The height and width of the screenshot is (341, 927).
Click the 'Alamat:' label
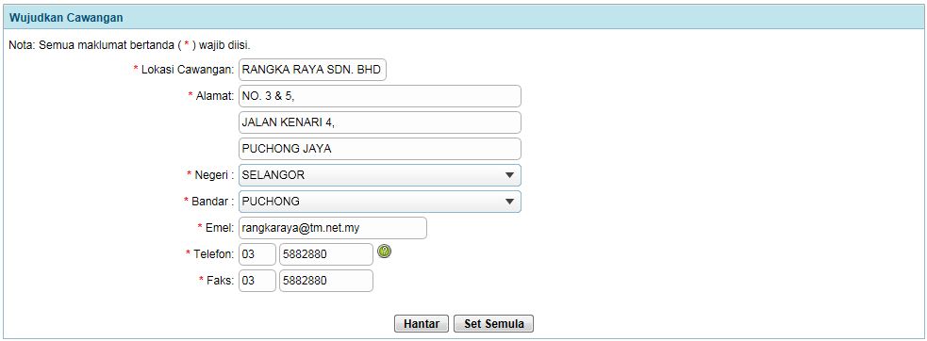tap(215, 96)
